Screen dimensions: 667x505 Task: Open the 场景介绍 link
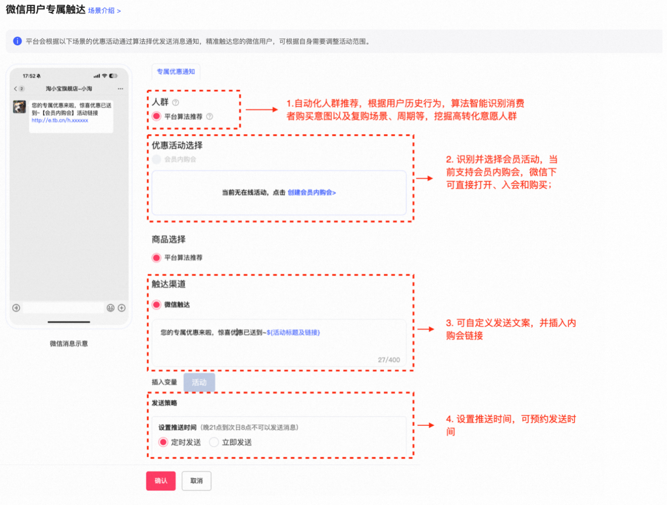[x=104, y=11]
